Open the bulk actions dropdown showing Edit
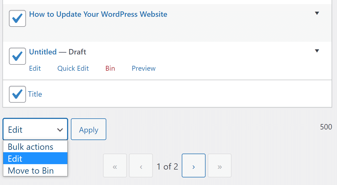The image size is (337, 185). tap(35, 129)
